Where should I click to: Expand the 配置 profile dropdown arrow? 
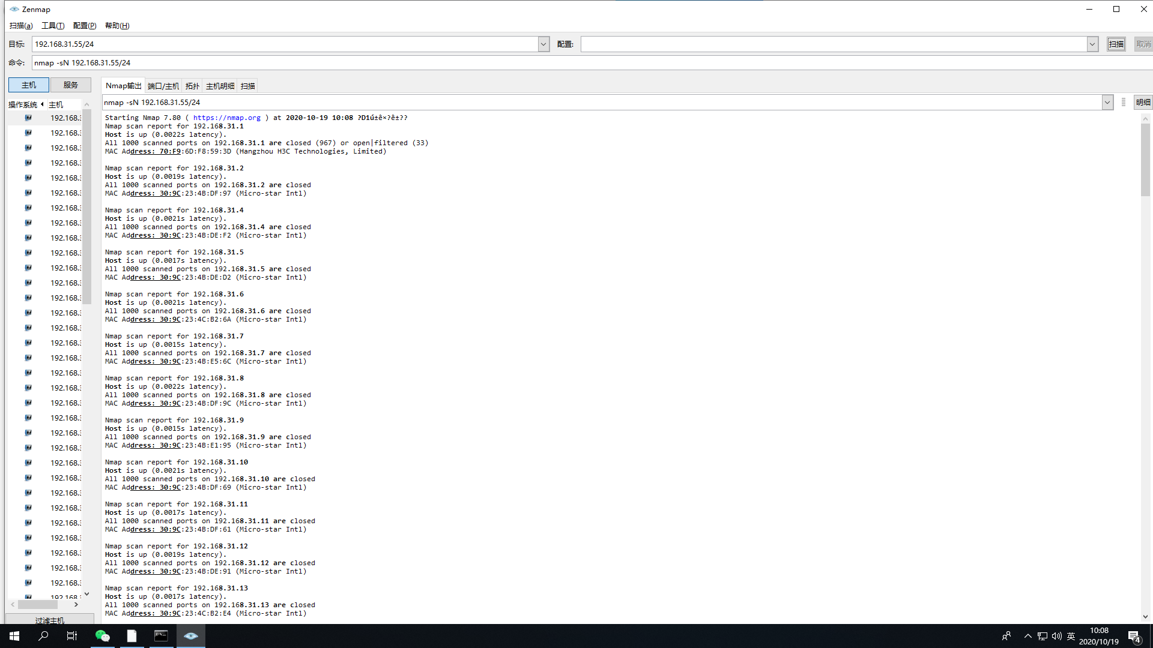coord(1092,44)
